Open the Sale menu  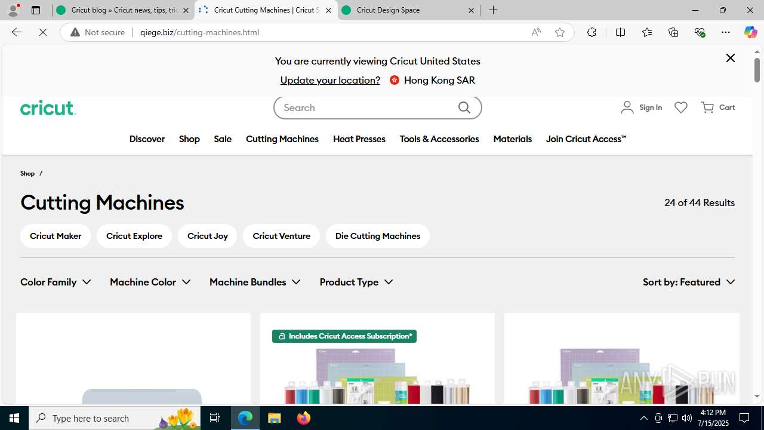coord(223,139)
